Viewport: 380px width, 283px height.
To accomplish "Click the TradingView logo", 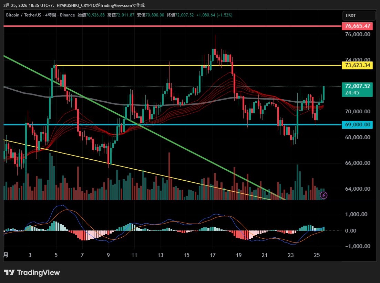I will [32, 273].
